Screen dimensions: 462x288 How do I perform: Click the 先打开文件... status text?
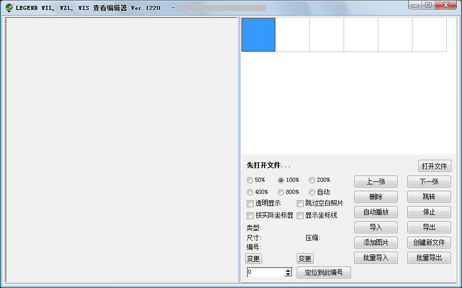click(x=268, y=166)
